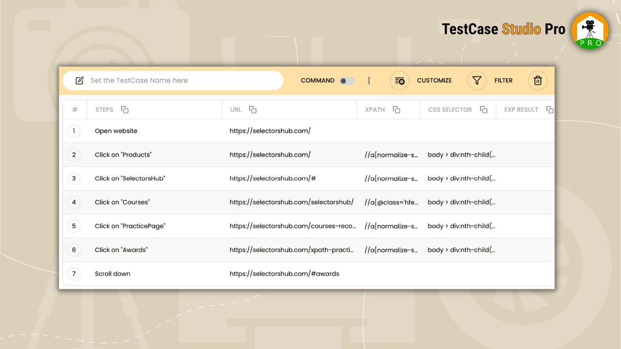Copy the CSS SELECTOR column using its copy icon
This screenshot has height=349, width=621.
(x=483, y=110)
